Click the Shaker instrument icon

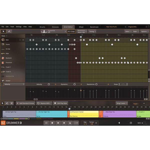pyautogui.click(x=3, y=81)
